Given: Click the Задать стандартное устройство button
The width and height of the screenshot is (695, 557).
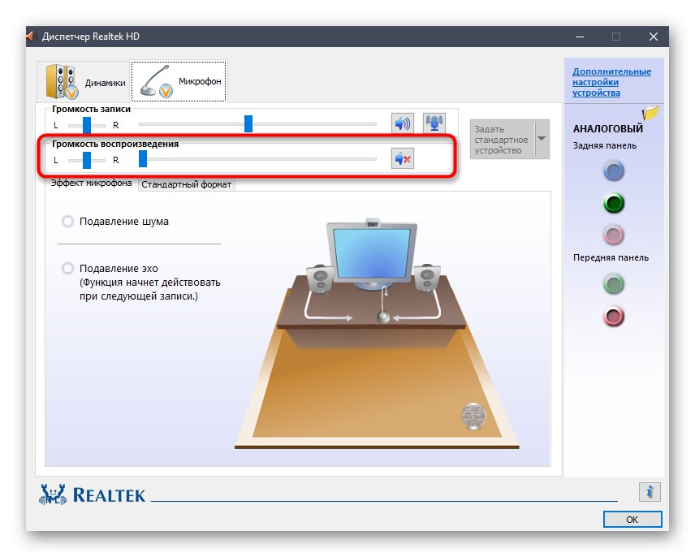Looking at the screenshot, I should 503,139.
